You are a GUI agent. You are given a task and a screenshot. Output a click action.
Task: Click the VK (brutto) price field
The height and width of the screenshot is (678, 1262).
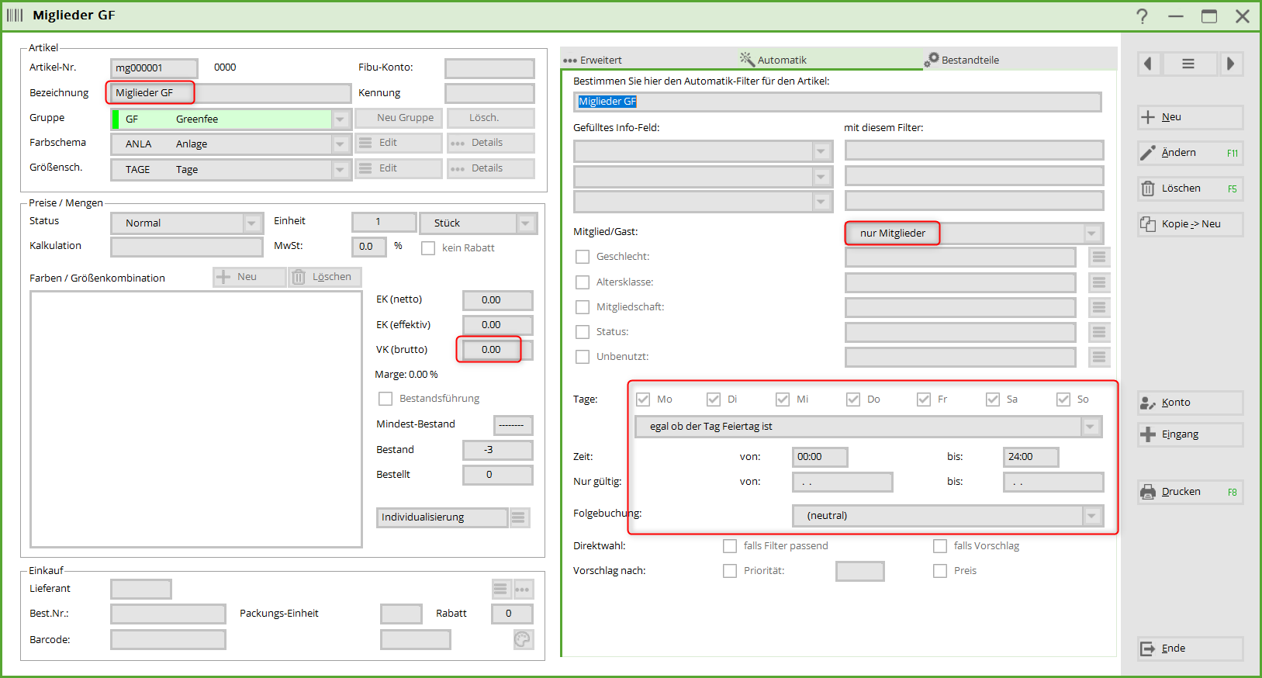click(496, 350)
